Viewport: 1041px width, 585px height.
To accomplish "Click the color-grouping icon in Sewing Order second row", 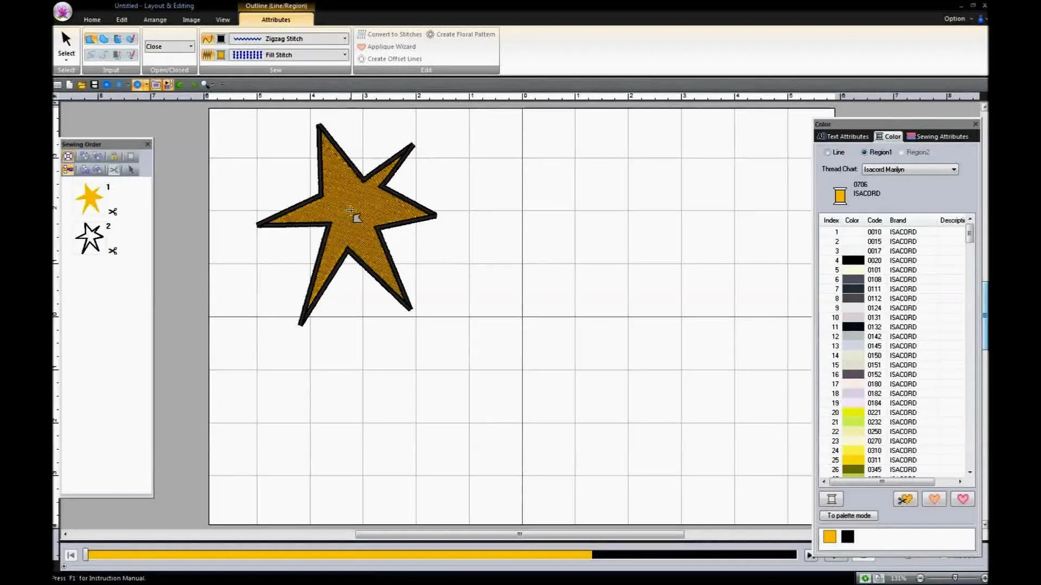I will (x=68, y=170).
